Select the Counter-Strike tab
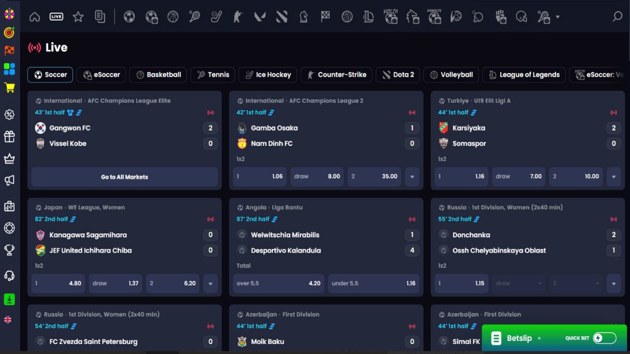630x354 pixels. (336, 75)
